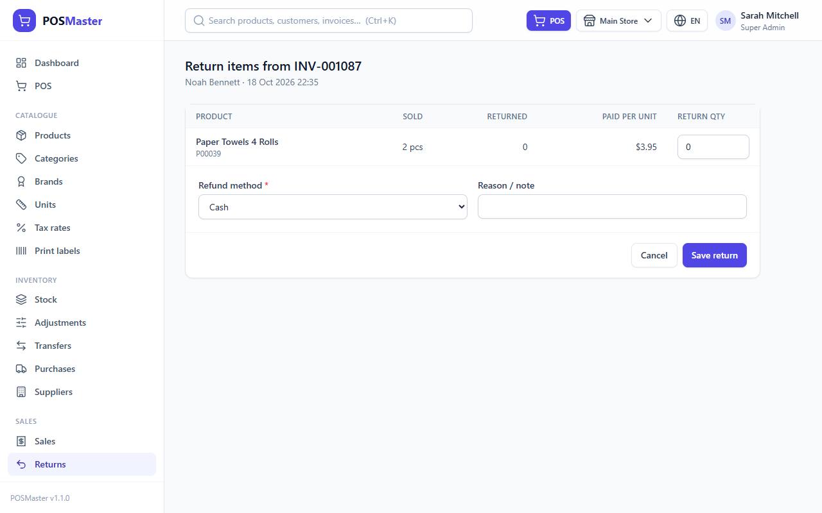The height and width of the screenshot is (513, 822).
Task: Expand the Main Store selector
Action: point(618,21)
